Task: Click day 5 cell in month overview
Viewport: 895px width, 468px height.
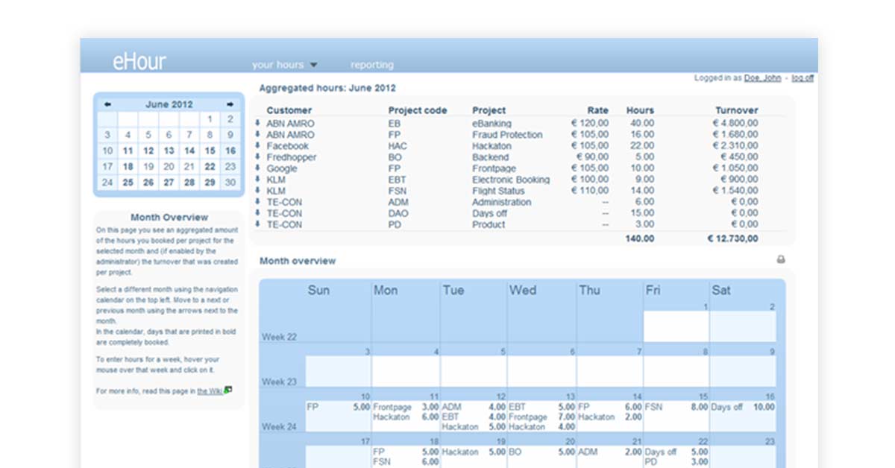Action: 474,371
